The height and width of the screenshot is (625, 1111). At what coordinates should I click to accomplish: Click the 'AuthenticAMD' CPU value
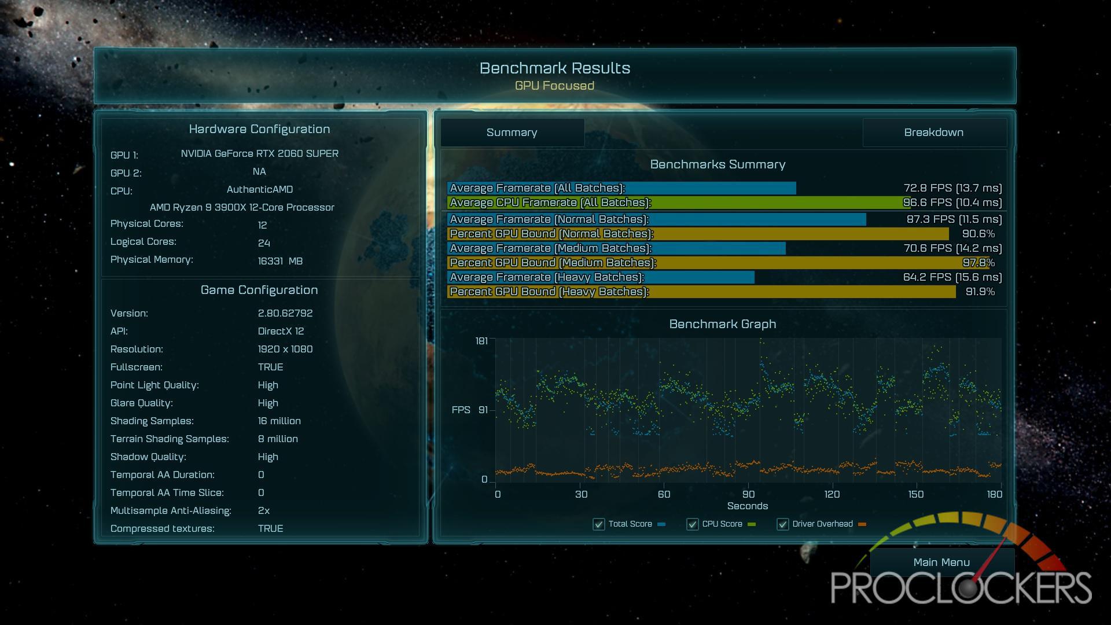pyautogui.click(x=260, y=189)
